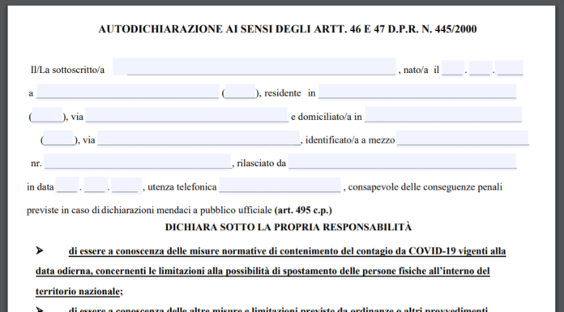Click the "residente in" city field

click(x=417, y=92)
